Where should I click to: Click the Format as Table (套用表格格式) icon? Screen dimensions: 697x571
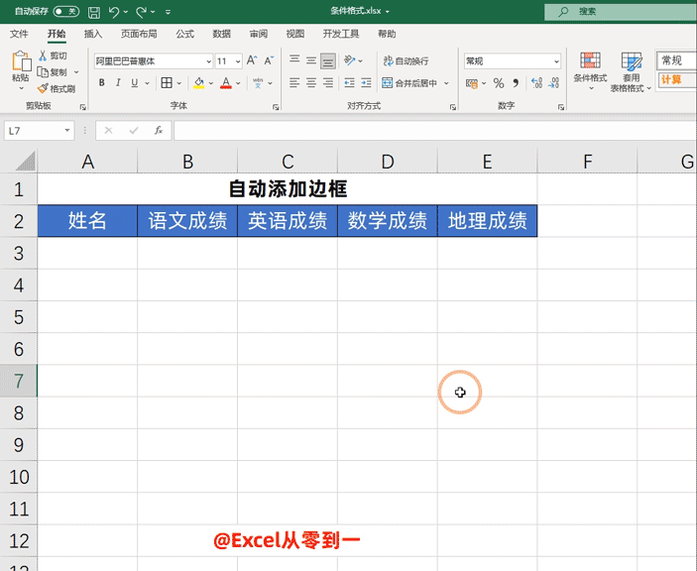[x=632, y=69]
